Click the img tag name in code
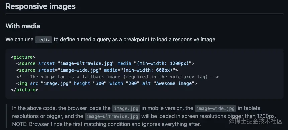The height and width of the screenshot is (130, 288). [23, 83]
